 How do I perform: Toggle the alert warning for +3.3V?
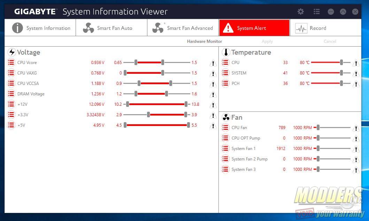213,115
